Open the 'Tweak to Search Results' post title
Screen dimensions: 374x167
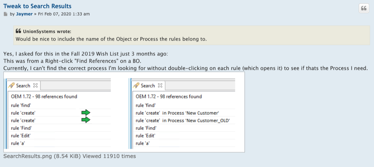[37, 6]
